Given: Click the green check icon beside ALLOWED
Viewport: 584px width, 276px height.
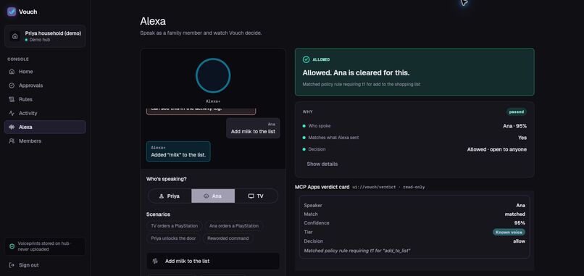Looking at the screenshot, I should [306, 59].
